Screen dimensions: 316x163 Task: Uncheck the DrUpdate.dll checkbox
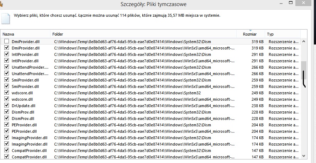tap(7, 106)
